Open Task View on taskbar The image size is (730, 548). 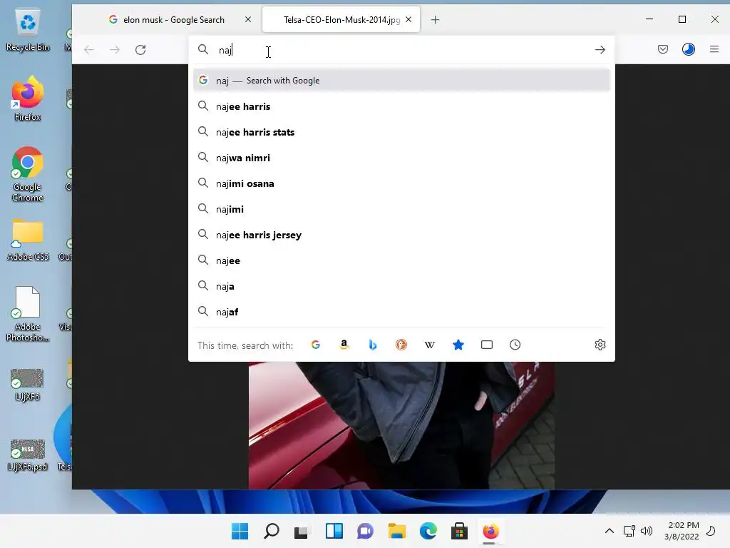[302, 531]
